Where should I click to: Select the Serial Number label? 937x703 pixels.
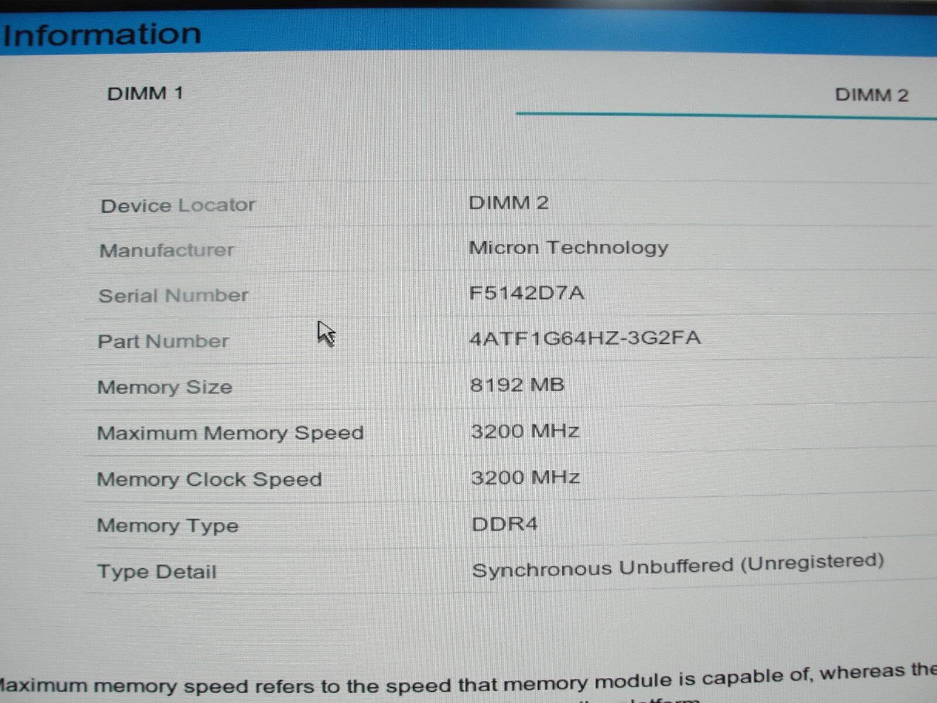coord(173,295)
